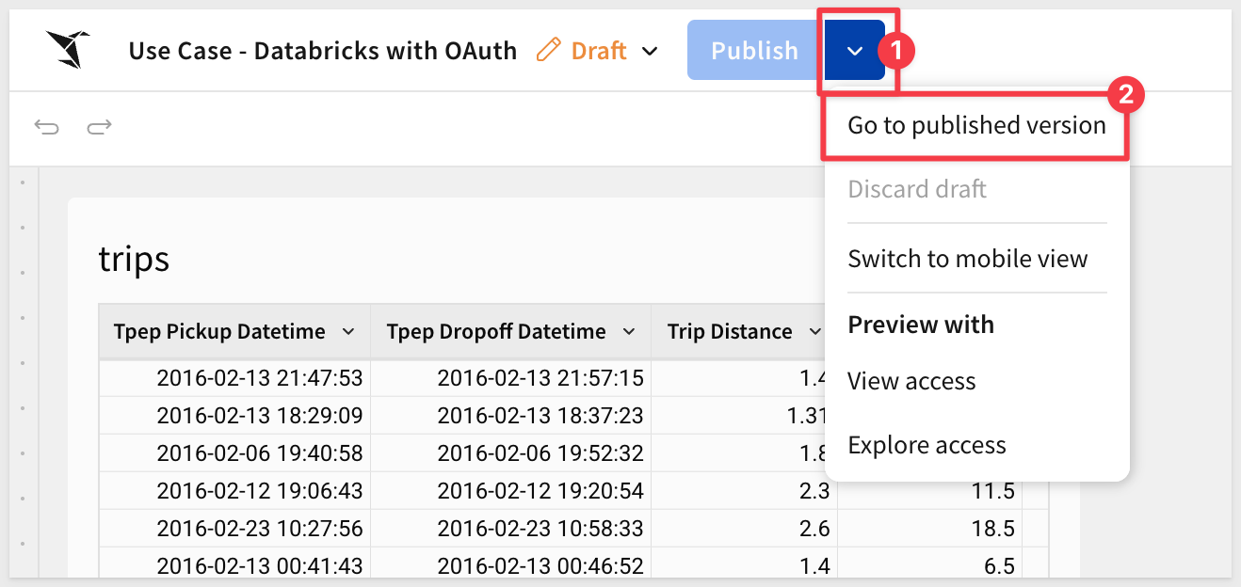Click the Sigma bird logo icon
Viewport: 1241px width, 587px height.
click(67, 49)
